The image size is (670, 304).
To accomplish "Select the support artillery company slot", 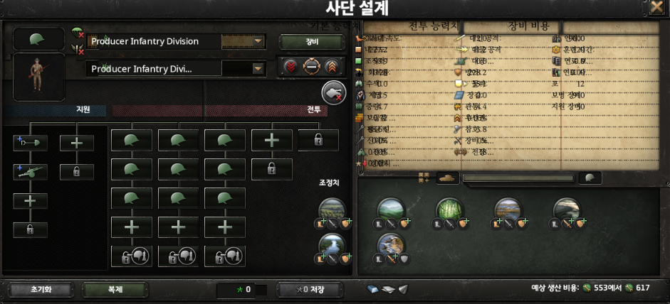I will [x=31, y=173].
